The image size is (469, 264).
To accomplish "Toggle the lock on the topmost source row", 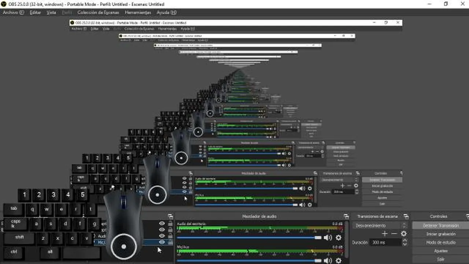I will pos(170,223).
